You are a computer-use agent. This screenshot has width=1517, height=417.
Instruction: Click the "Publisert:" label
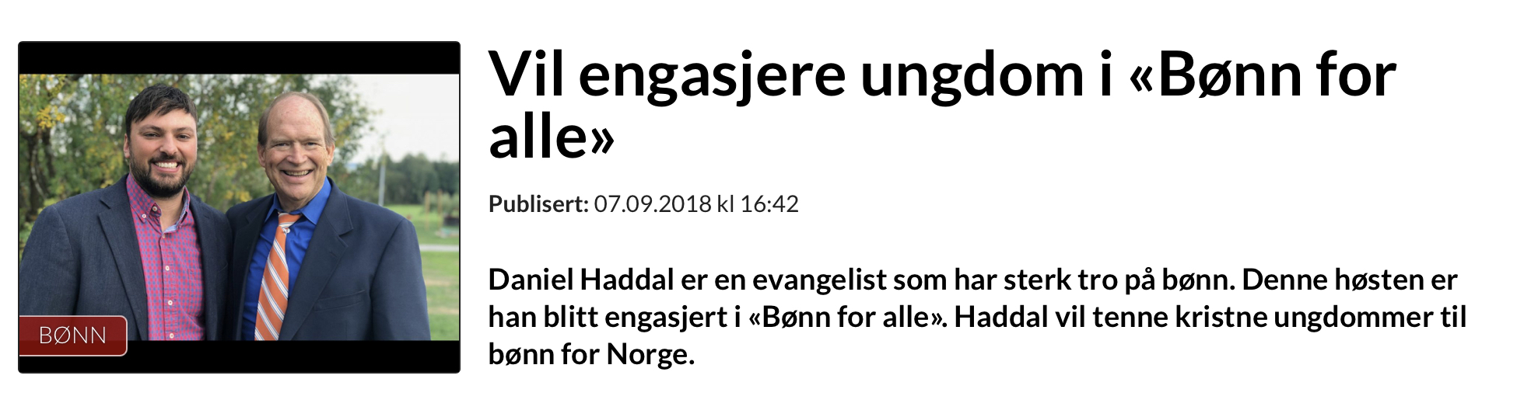click(x=538, y=204)
